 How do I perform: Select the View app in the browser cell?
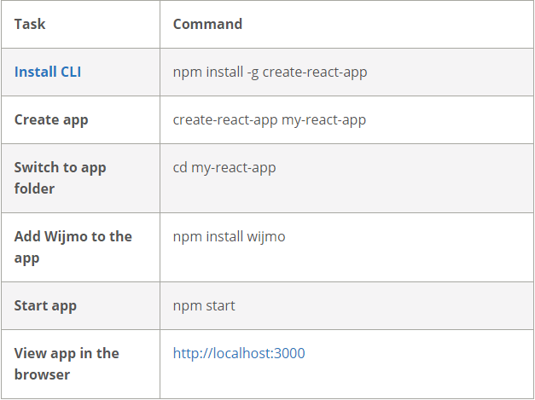click(x=67, y=363)
